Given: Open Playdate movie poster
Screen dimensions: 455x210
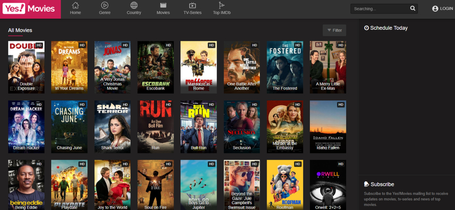Looking at the screenshot, I should coord(69,185).
